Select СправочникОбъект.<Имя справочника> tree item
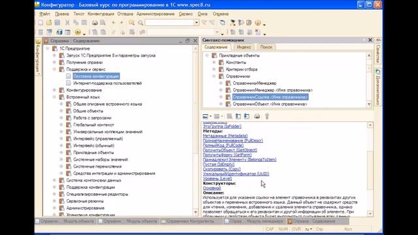This screenshot has width=418, height=235. pyautogui.click(x=270, y=104)
